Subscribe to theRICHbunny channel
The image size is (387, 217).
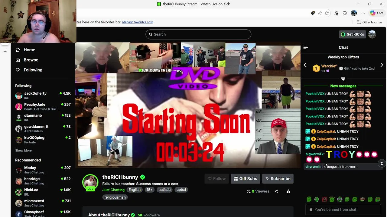coord(278,179)
